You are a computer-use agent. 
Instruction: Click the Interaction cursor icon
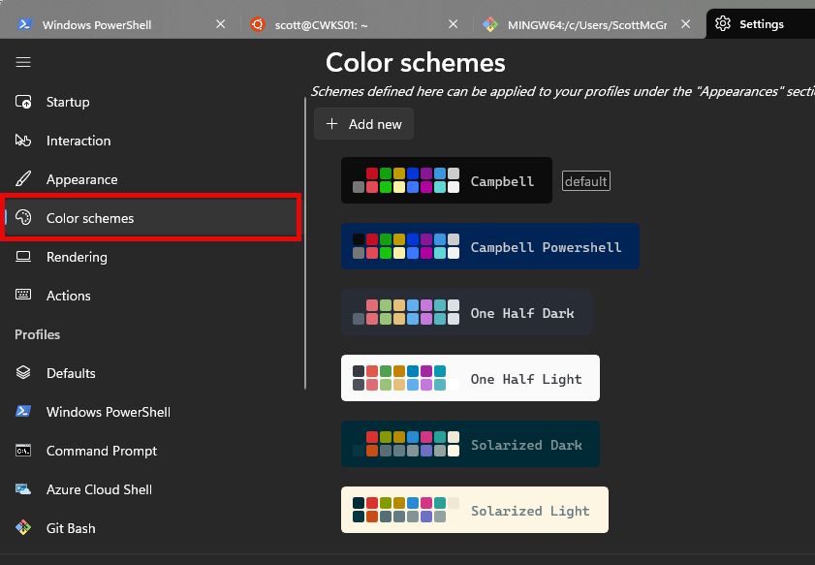[x=23, y=141]
